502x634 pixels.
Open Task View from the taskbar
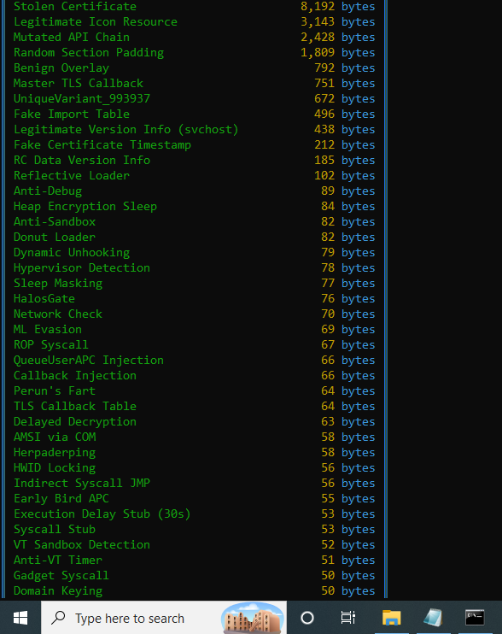[x=347, y=618]
